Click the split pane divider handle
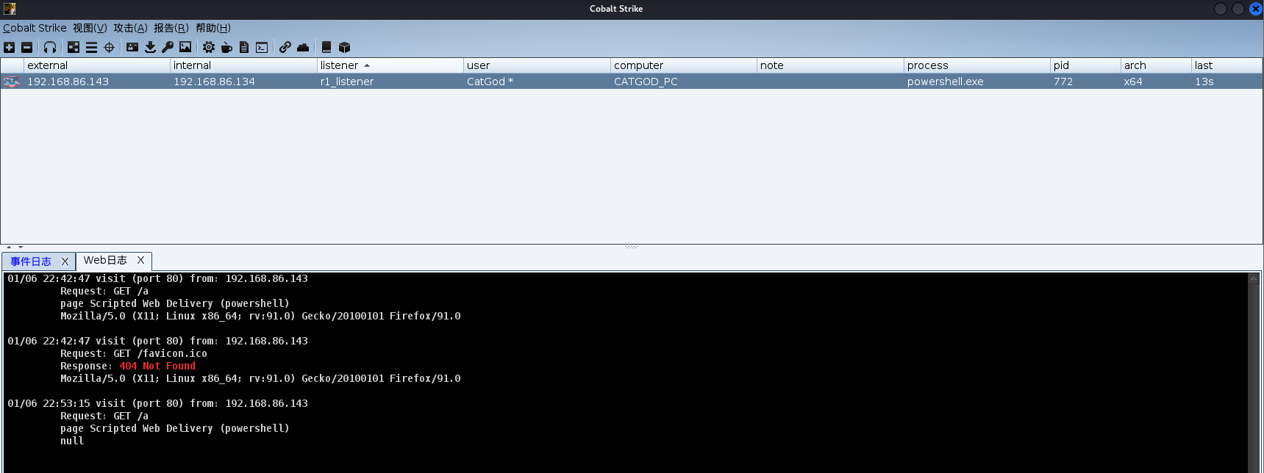The height and width of the screenshot is (473, 1264). click(x=632, y=247)
